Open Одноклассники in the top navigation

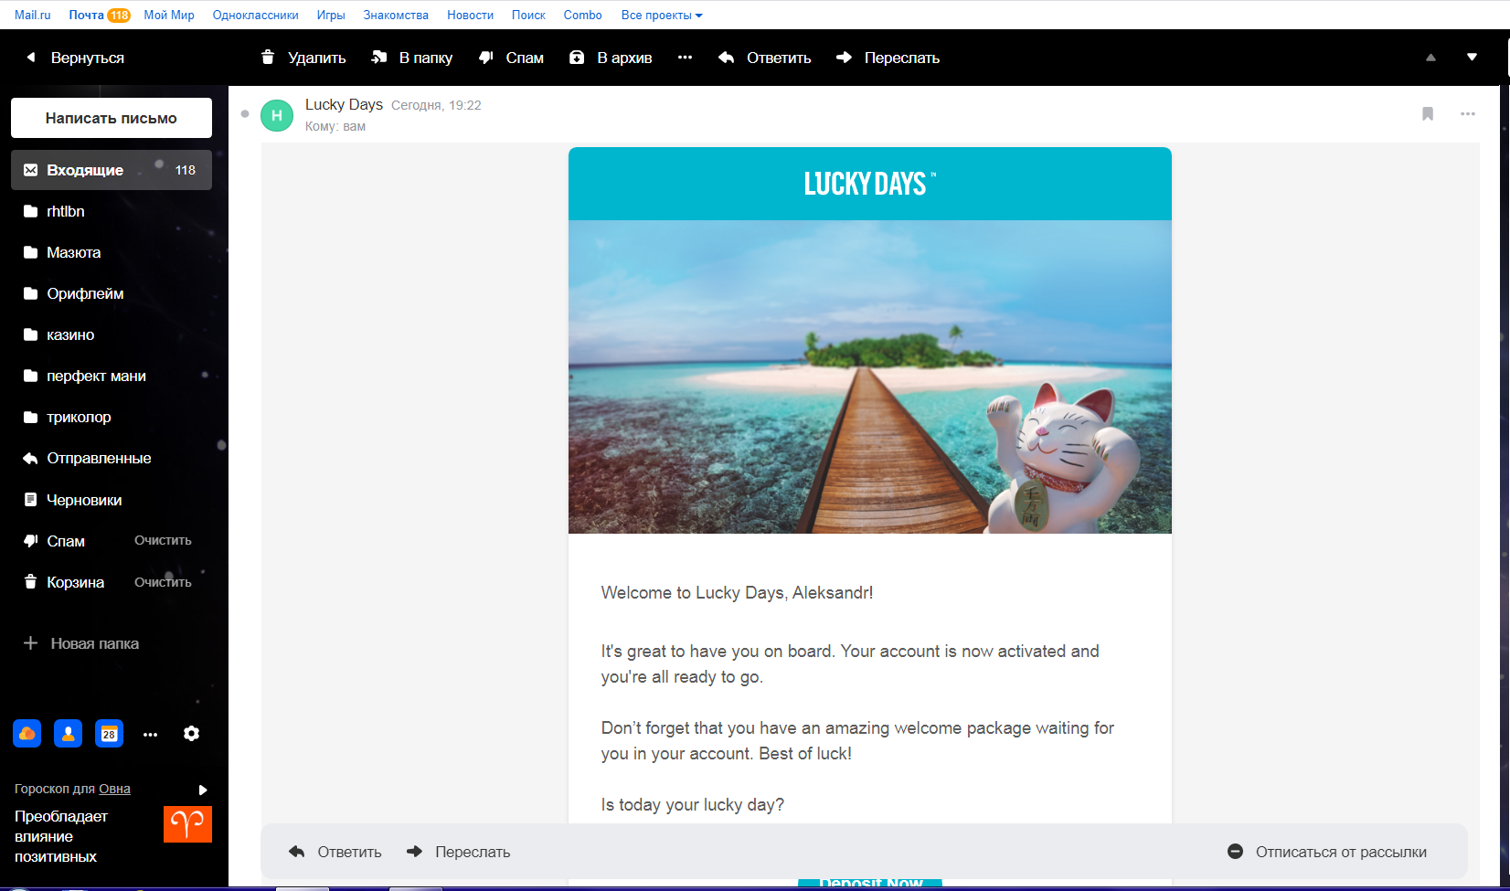pos(256,15)
